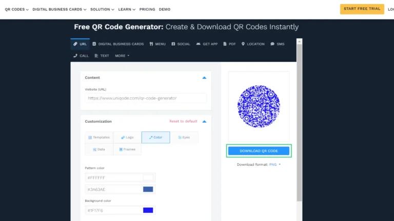Choose the Social QR type tab
The height and width of the screenshot is (221, 394).
click(181, 44)
